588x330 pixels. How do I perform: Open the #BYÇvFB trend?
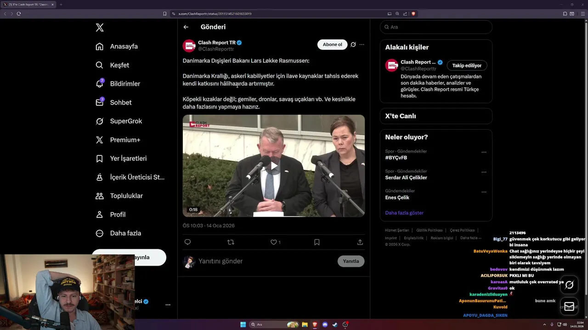click(x=396, y=158)
